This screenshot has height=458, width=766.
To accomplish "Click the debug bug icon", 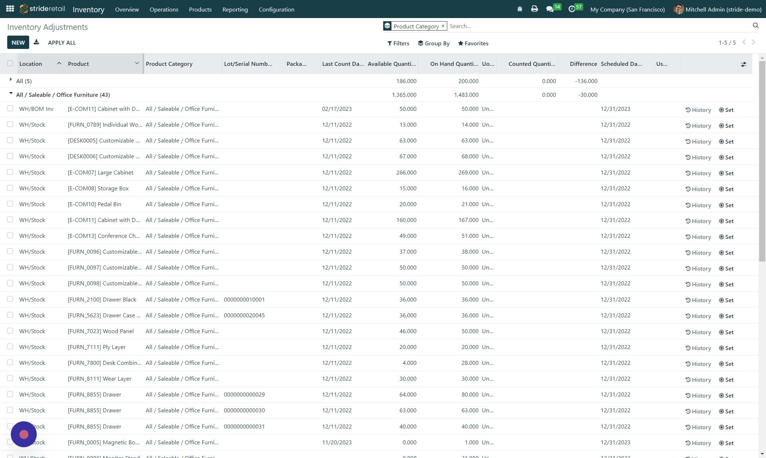I will coord(519,9).
